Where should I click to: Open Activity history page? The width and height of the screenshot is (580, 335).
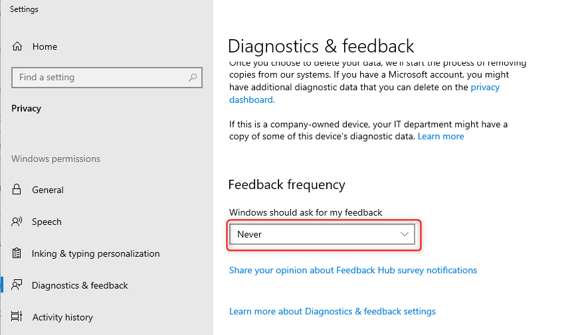pos(62,317)
